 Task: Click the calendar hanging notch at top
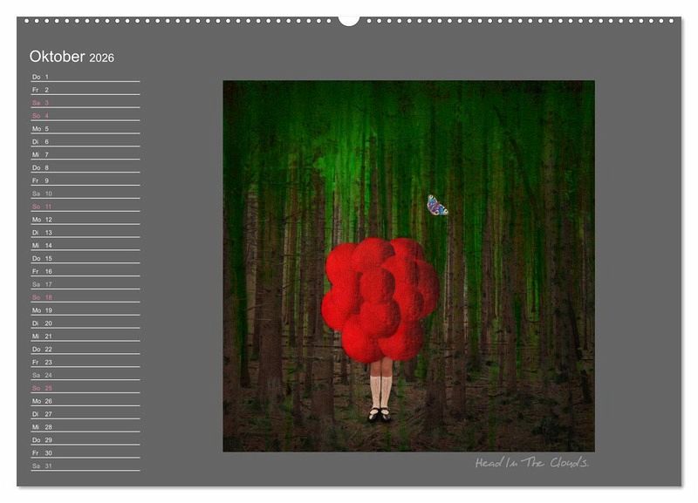pos(349,19)
